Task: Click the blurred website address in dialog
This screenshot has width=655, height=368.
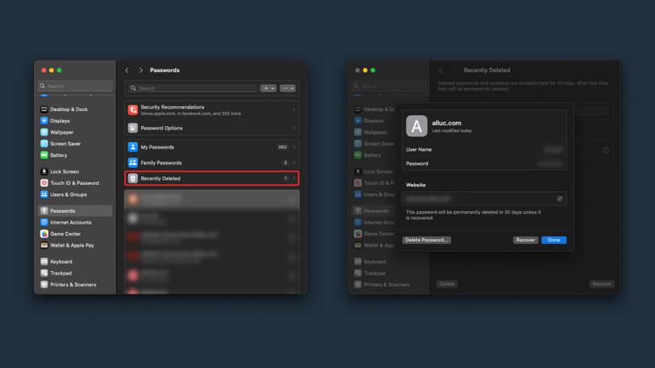Action: tap(428, 199)
